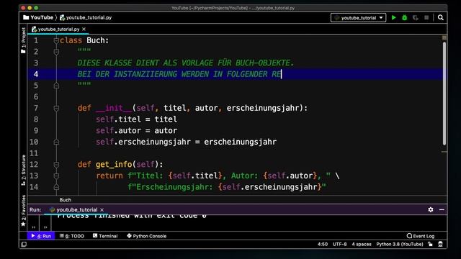Image resolution: width=461 pixels, height=259 pixels.
Task: Change file encoding UTF-8 in status bar
Action: (x=339, y=245)
